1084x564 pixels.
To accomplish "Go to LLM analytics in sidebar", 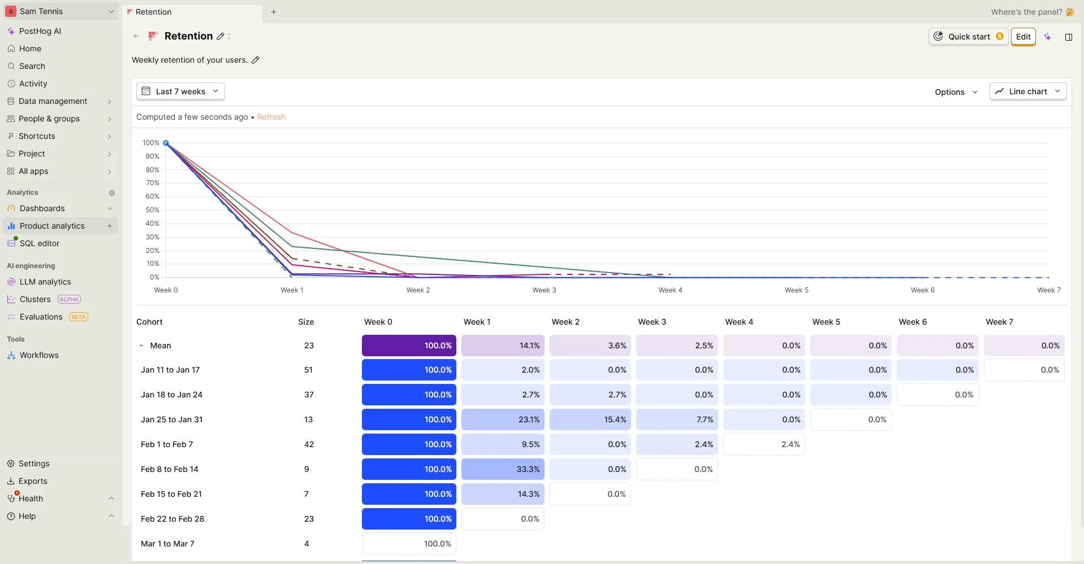I will (x=45, y=282).
